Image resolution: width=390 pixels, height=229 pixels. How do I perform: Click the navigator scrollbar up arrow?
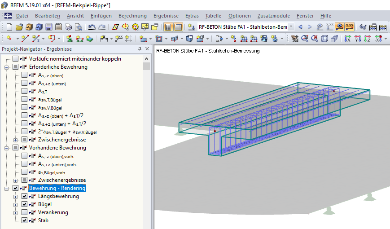(x=146, y=59)
